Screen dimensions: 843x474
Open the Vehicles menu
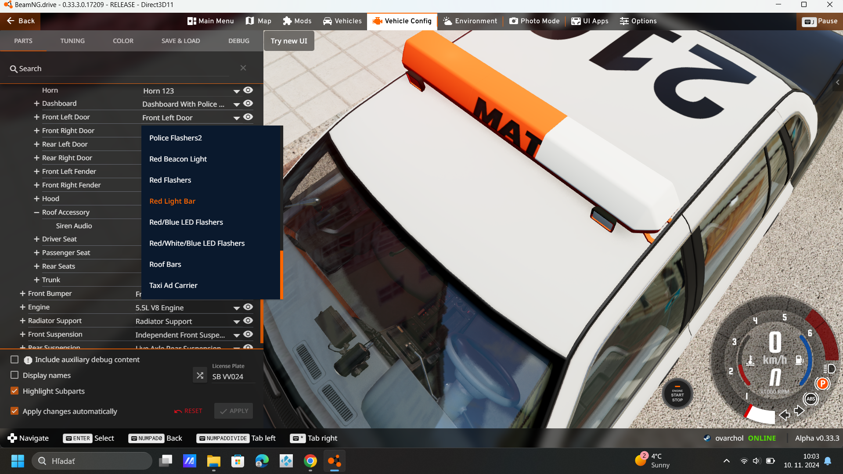pos(342,21)
